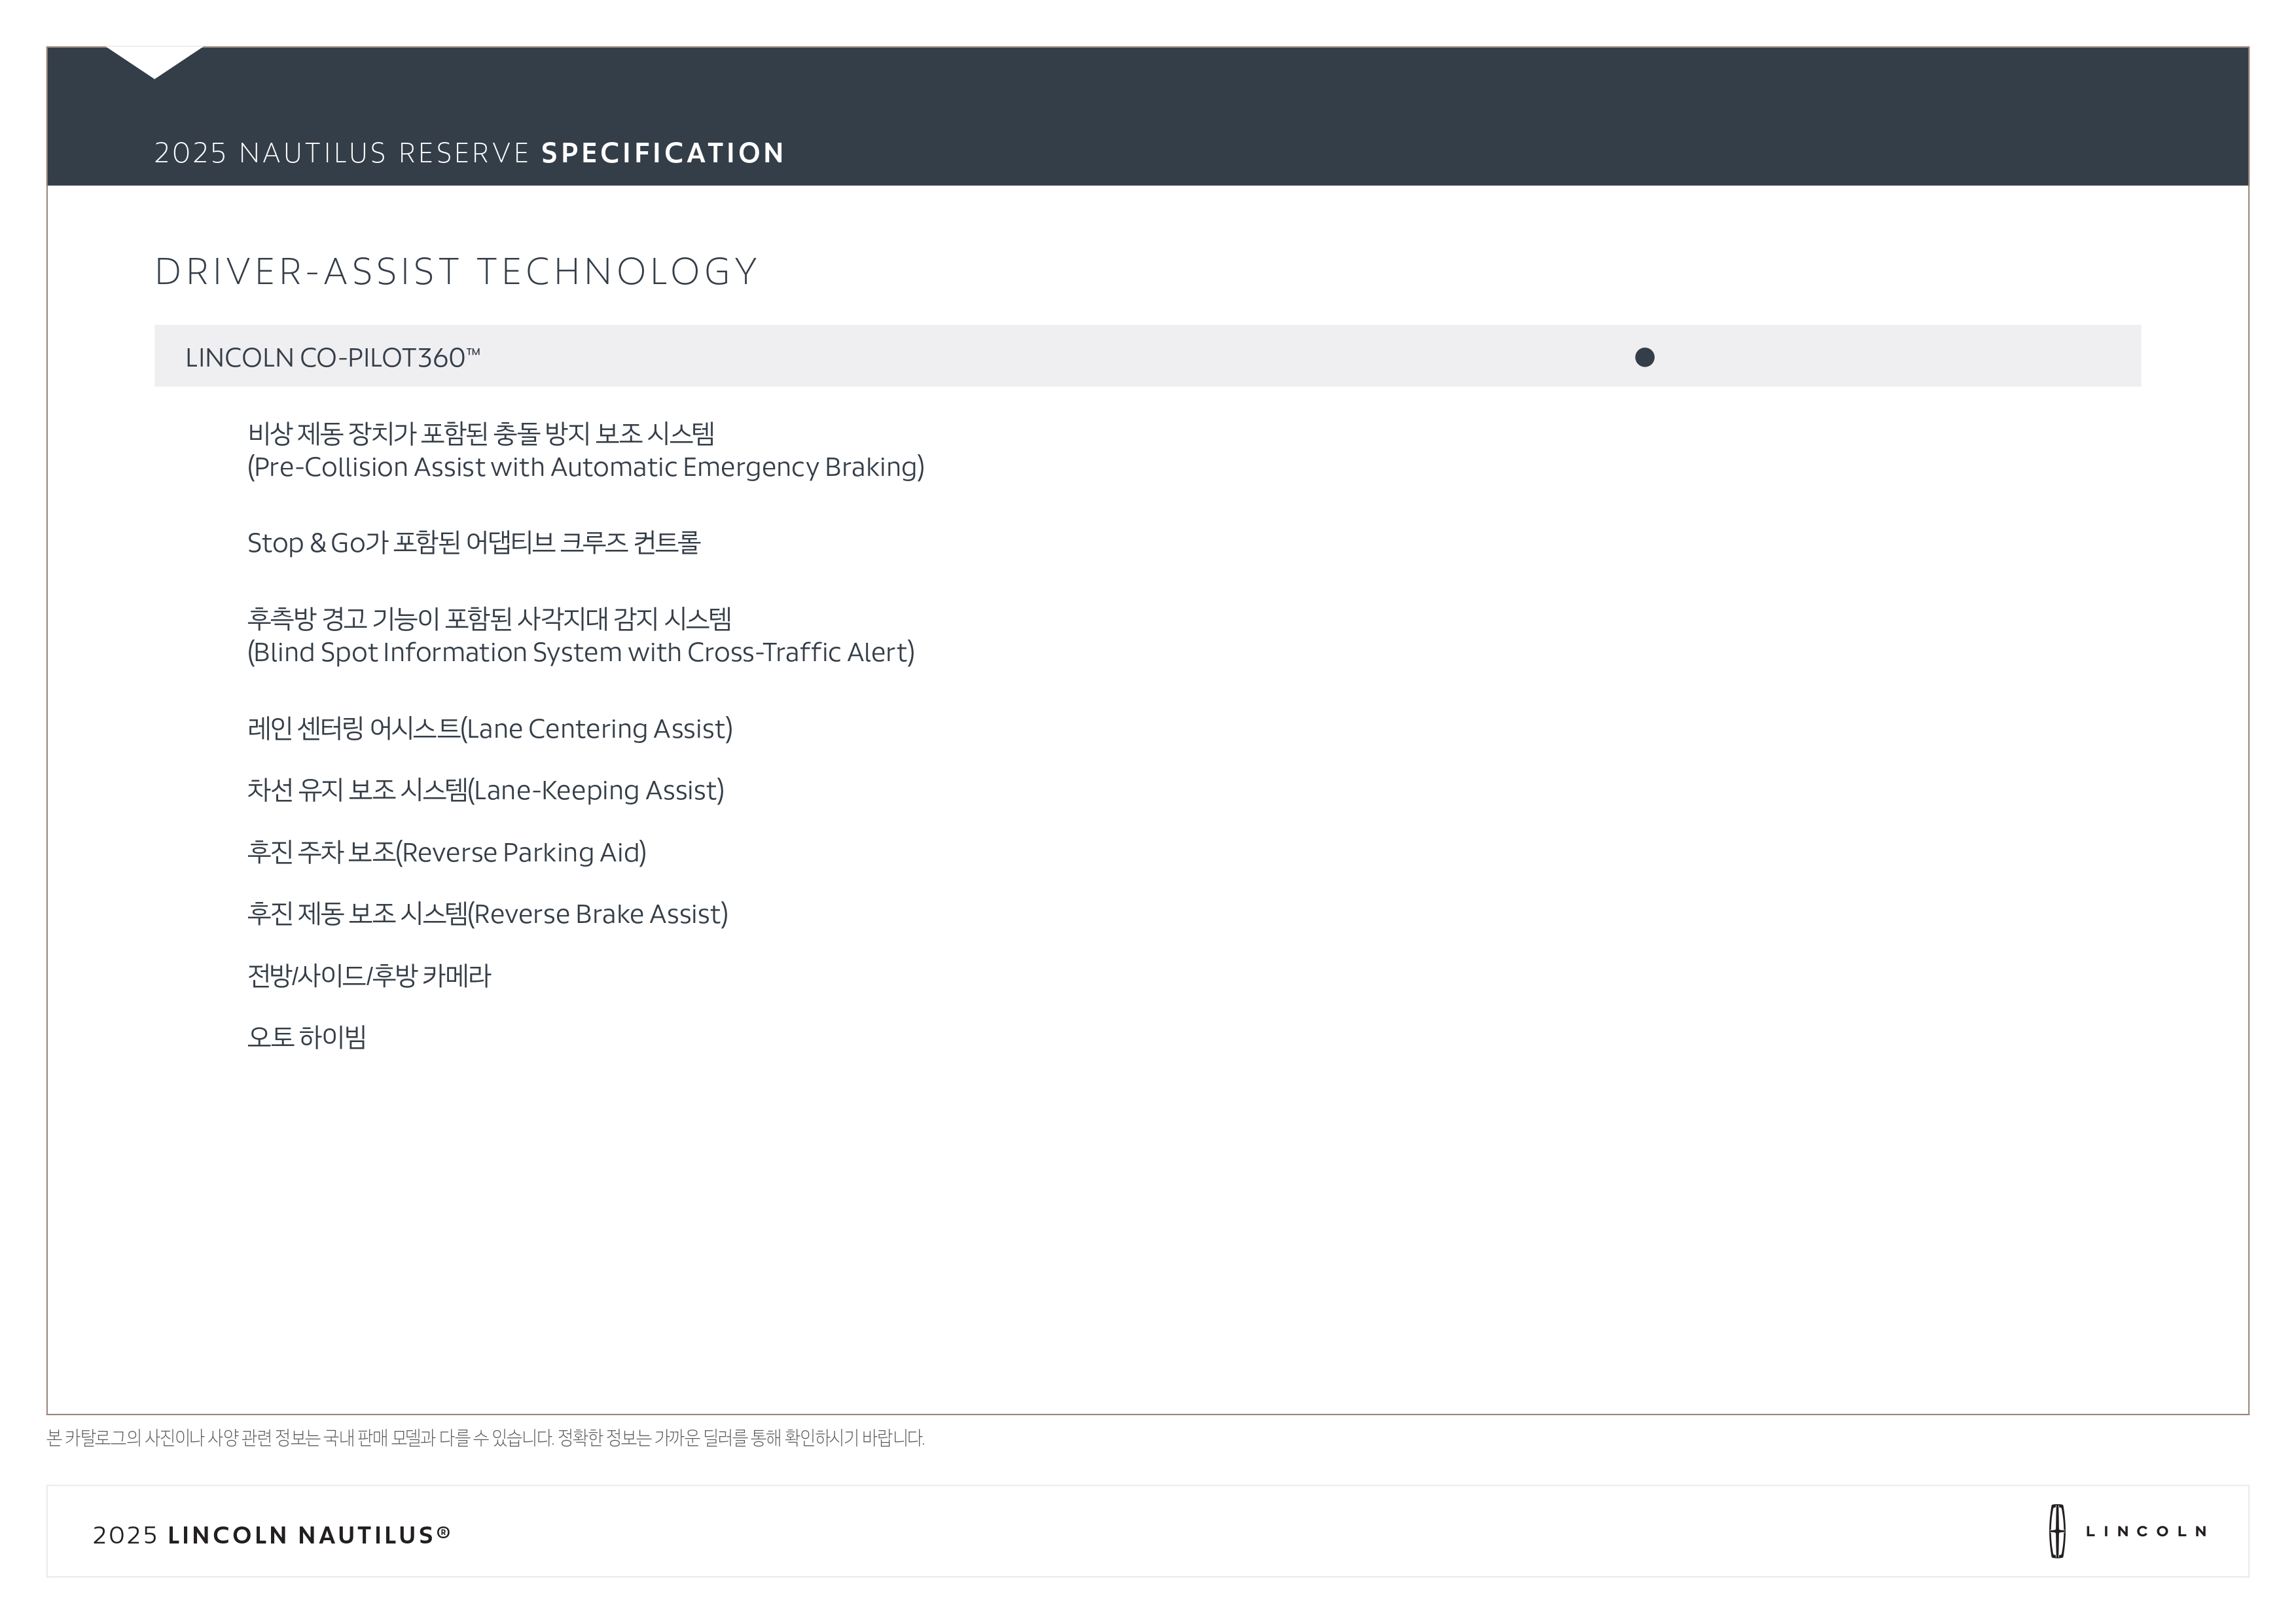Click the 후측방 경고 기능 Korean line
The height and width of the screenshot is (1624, 2296).
[x=489, y=618]
